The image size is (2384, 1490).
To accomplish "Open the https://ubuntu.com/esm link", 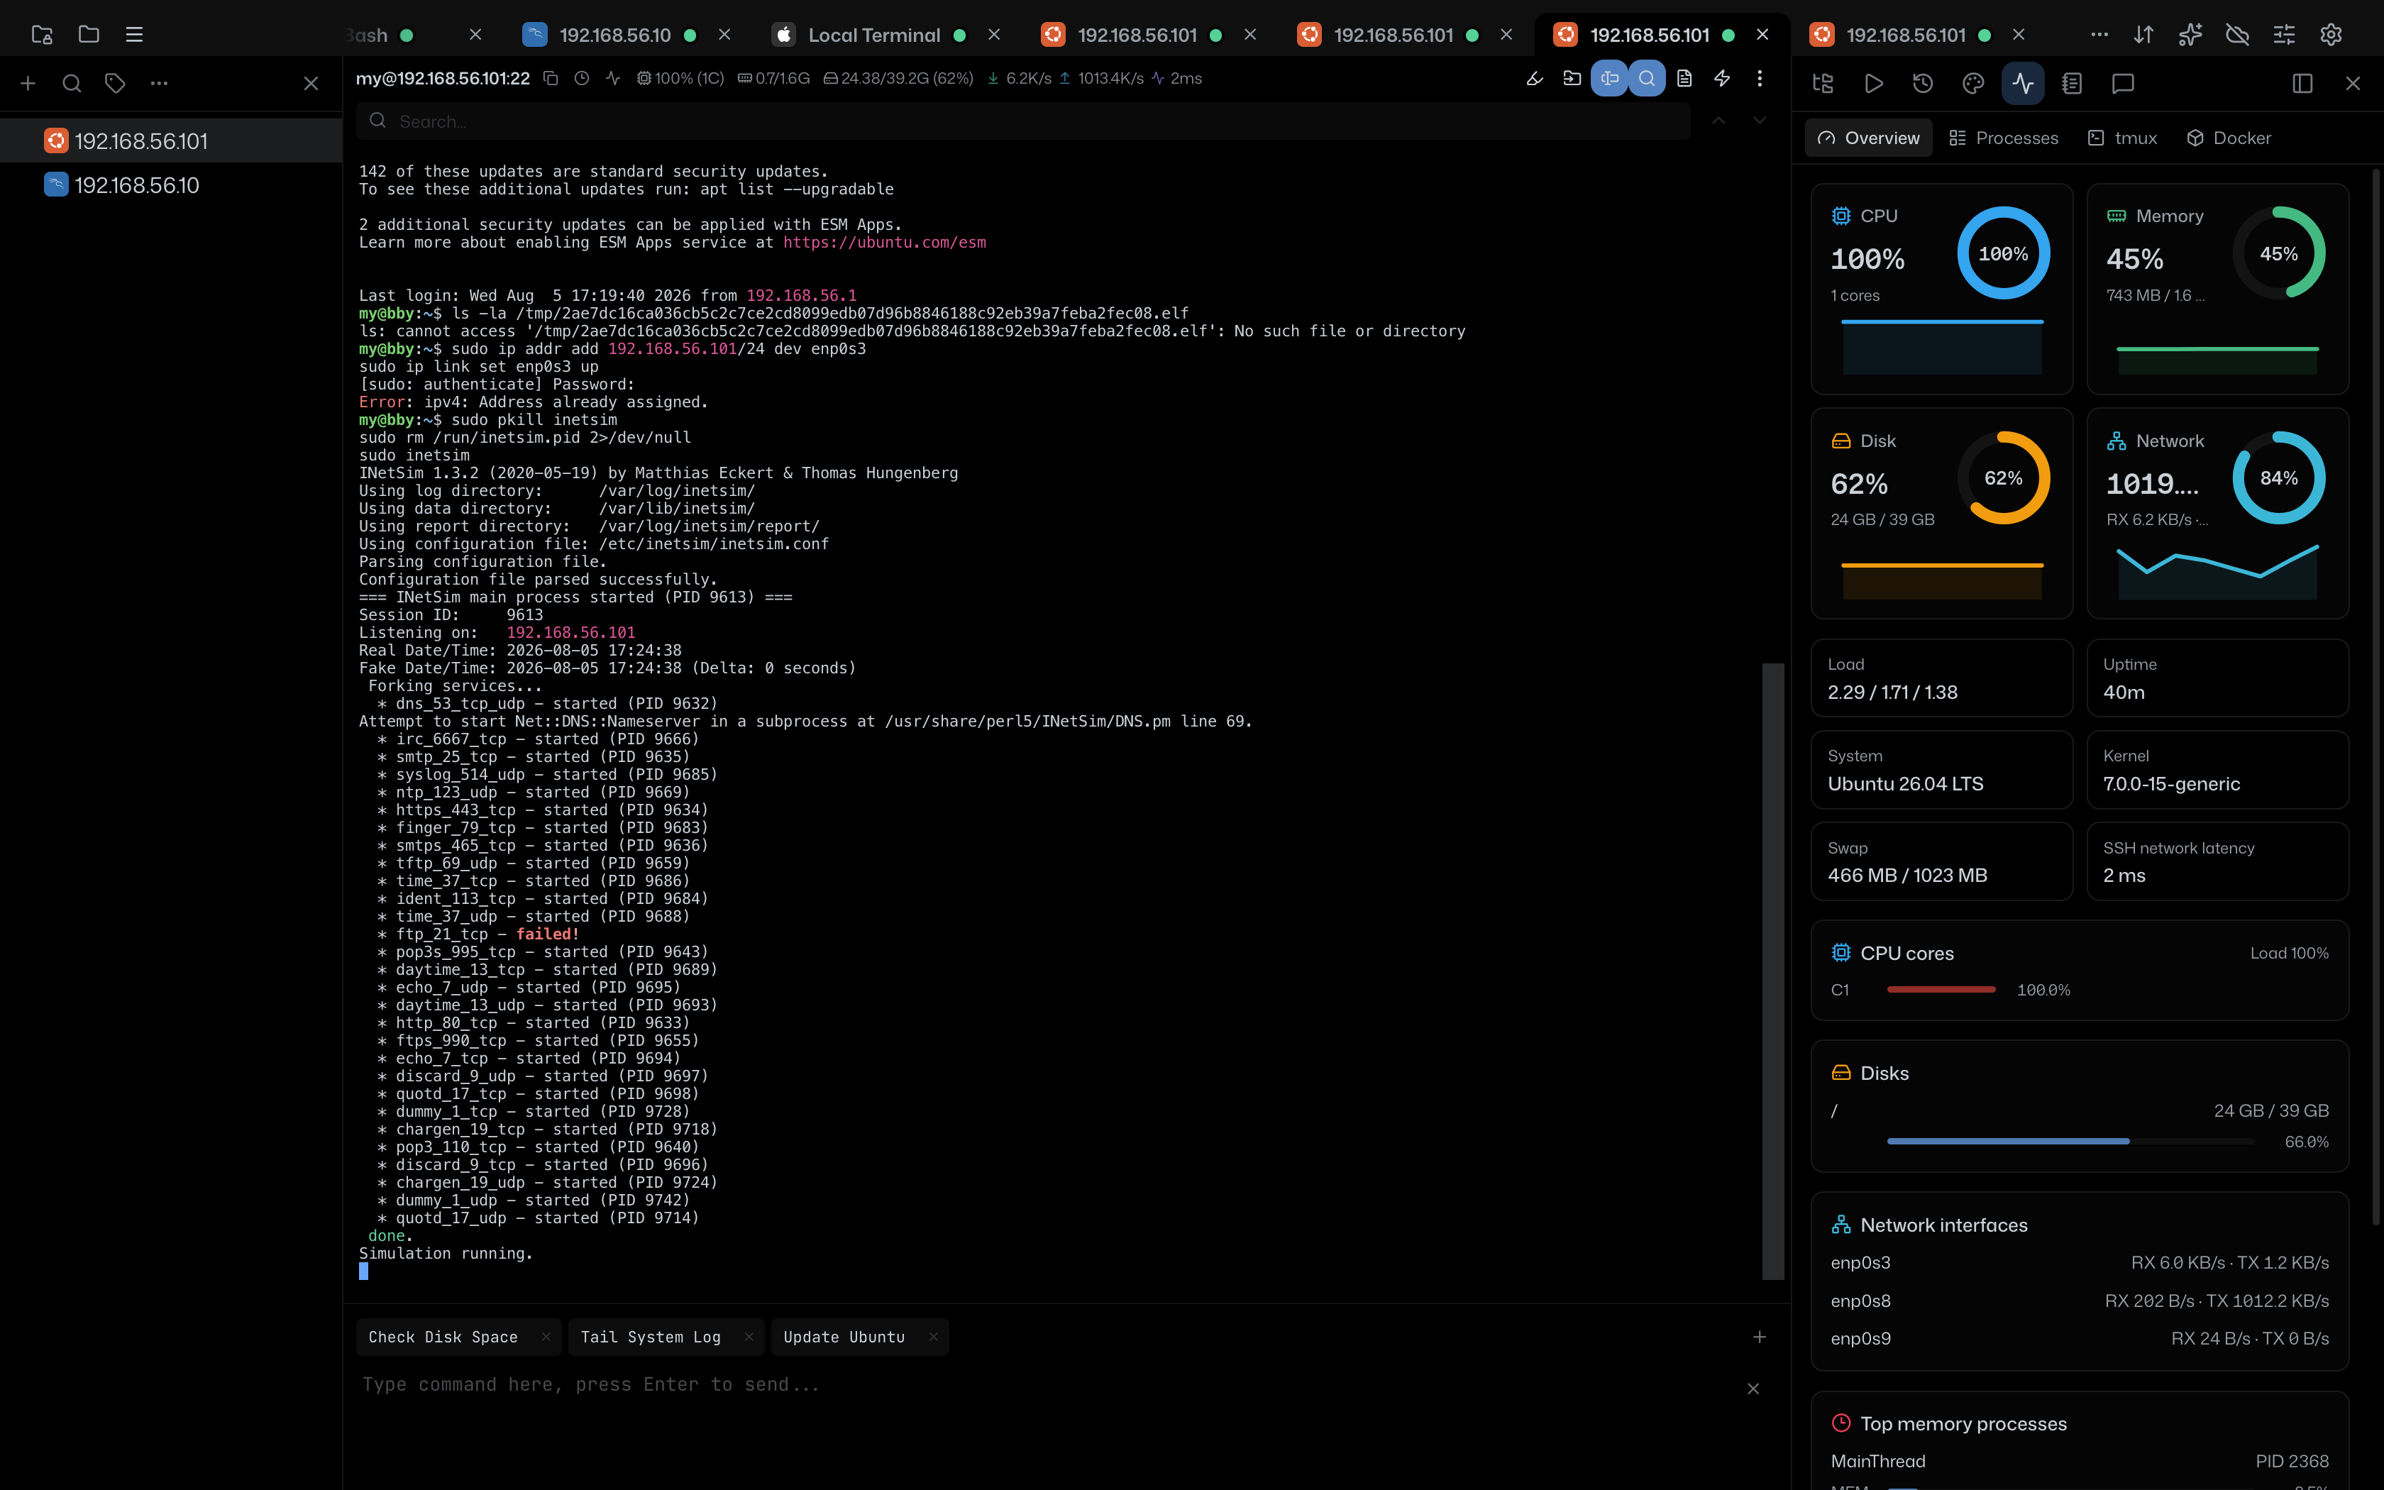I will pos(885,243).
